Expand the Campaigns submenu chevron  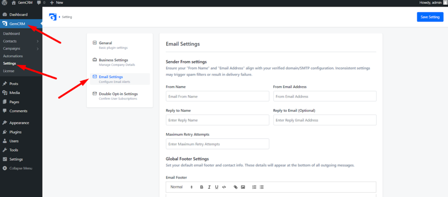click(38, 48)
